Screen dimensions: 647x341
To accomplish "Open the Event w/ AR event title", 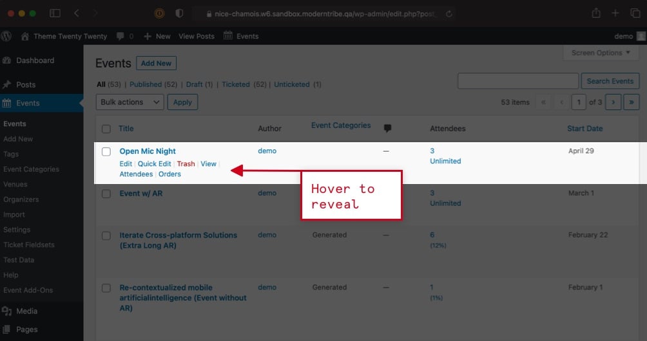I will [141, 194].
